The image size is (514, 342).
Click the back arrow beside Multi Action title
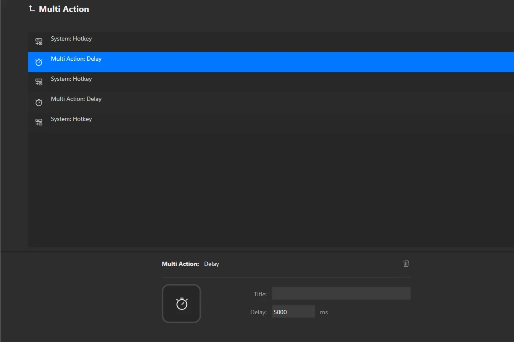31,9
